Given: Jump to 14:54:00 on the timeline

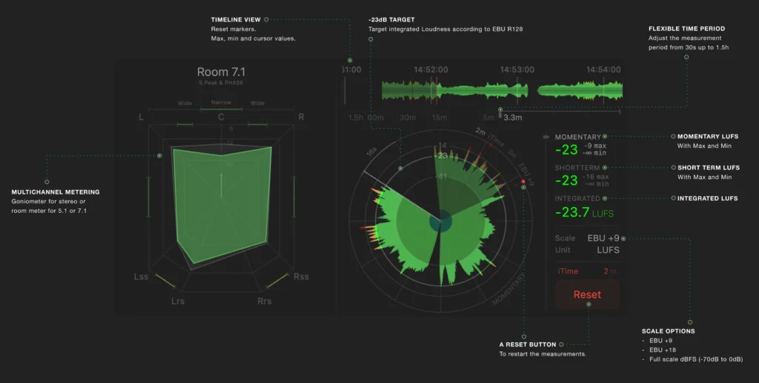Looking at the screenshot, I should (x=603, y=70).
